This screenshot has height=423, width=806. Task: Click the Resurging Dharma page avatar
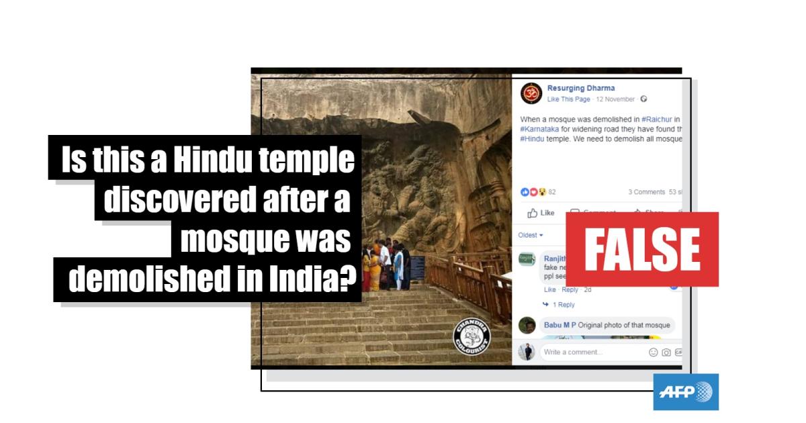click(531, 93)
